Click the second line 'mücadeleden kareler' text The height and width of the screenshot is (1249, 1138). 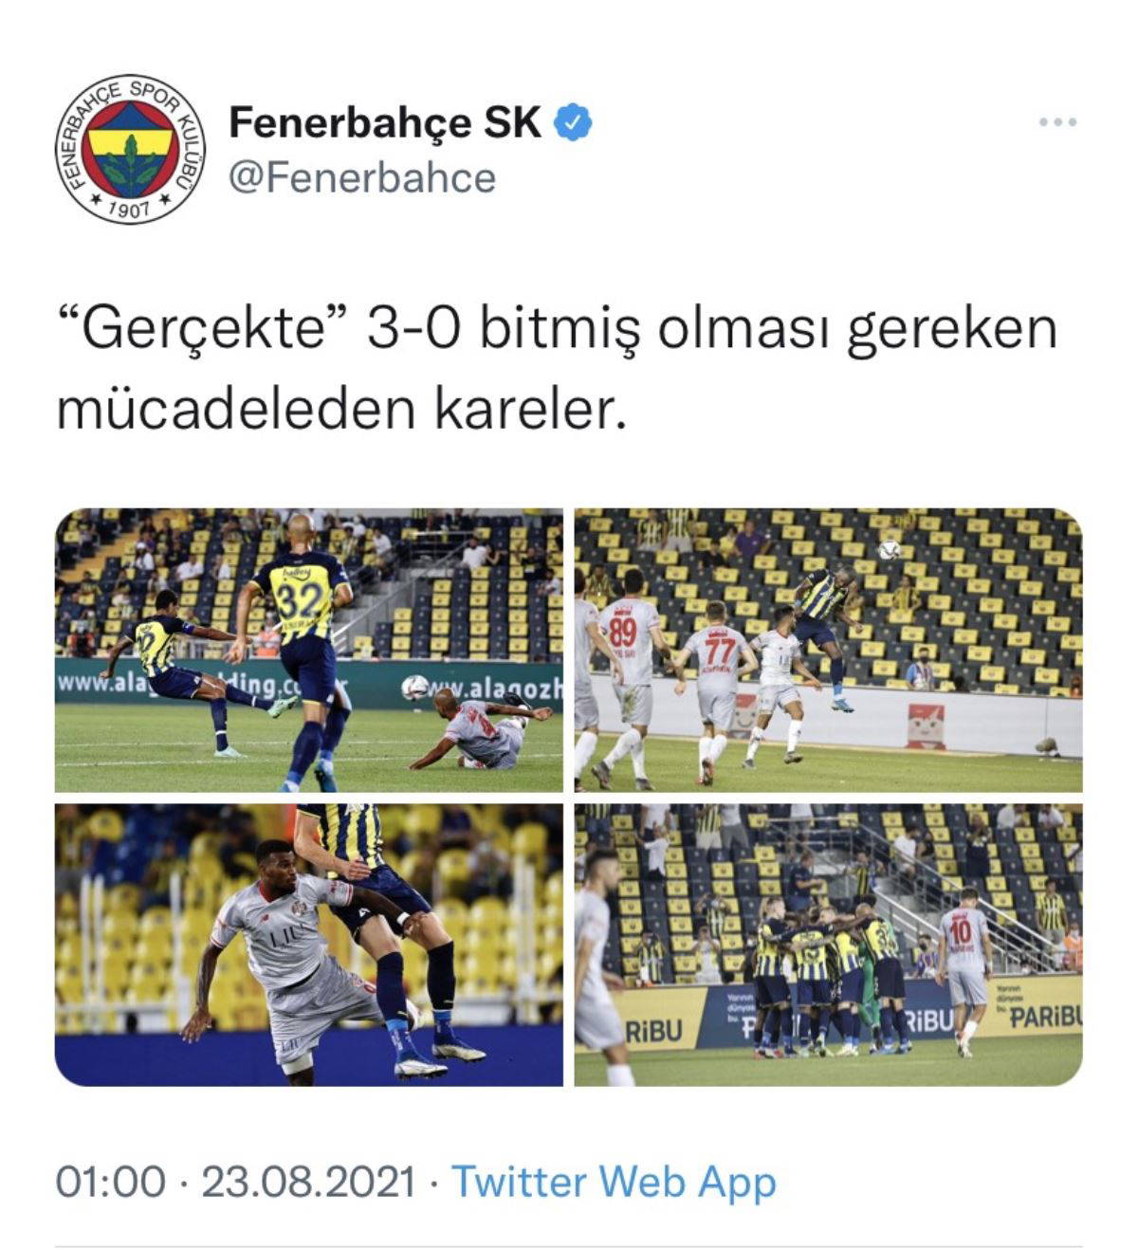pos(341,410)
